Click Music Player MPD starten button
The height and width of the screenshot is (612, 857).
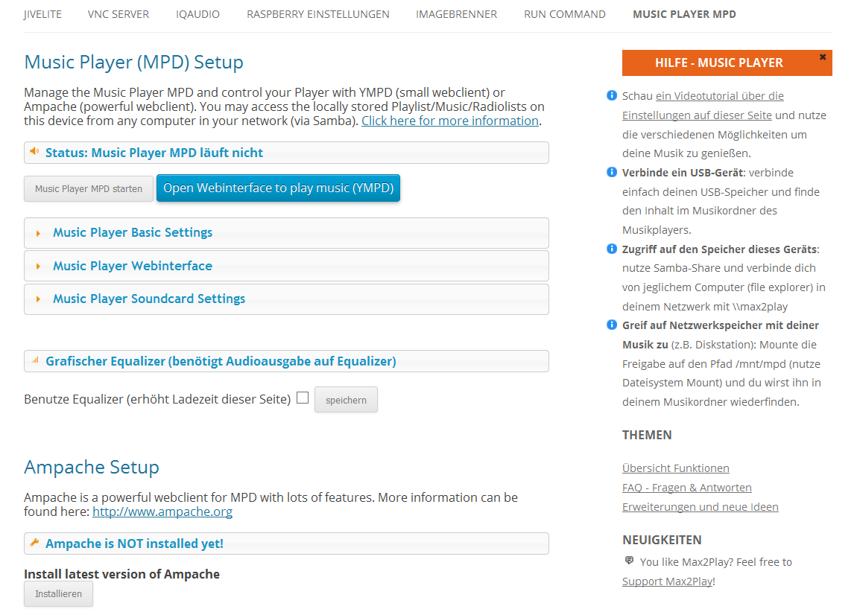pyautogui.click(x=89, y=189)
